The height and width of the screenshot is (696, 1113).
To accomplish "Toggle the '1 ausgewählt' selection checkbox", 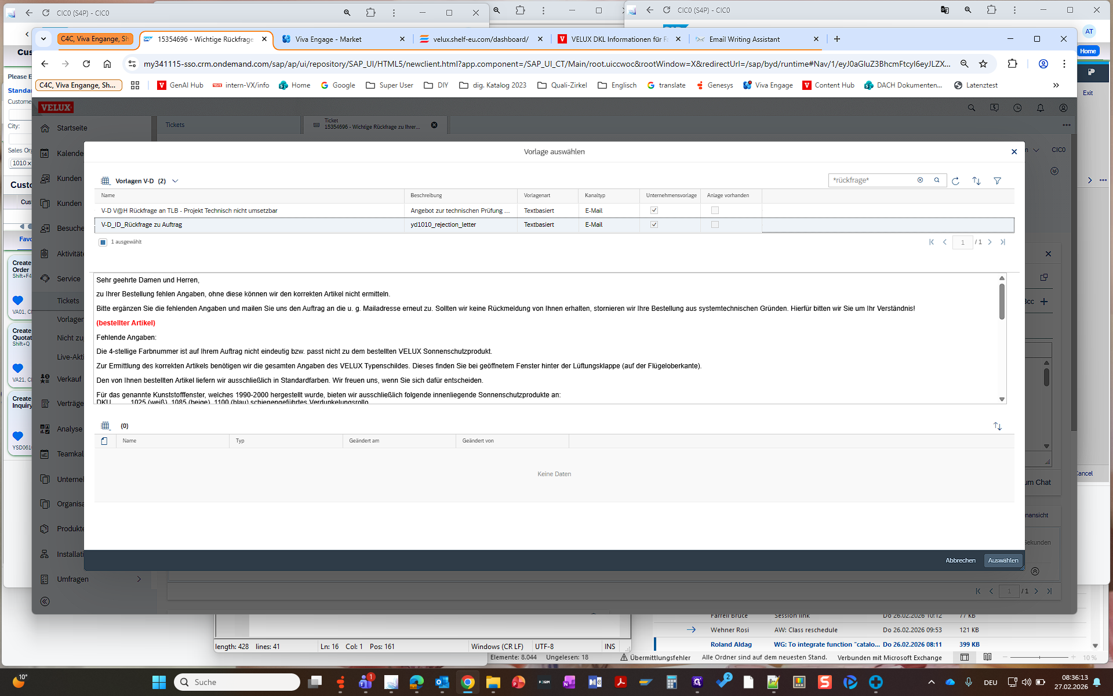I will [103, 242].
